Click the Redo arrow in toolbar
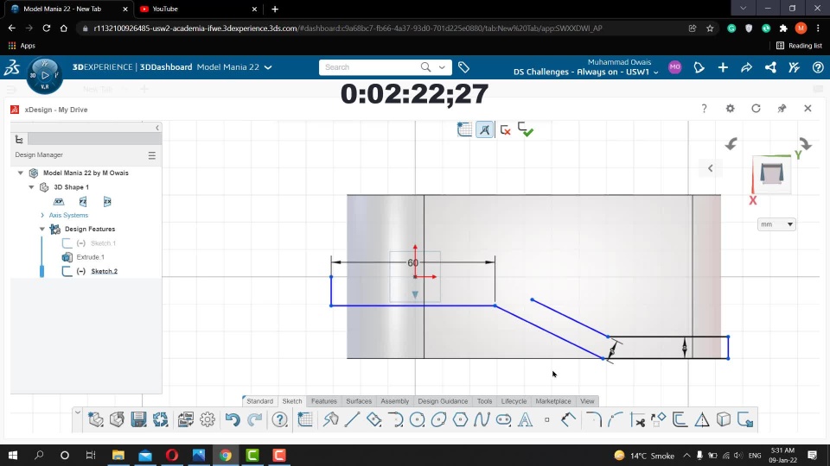This screenshot has height=466, width=830. pyautogui.click(x=254, y=419)
